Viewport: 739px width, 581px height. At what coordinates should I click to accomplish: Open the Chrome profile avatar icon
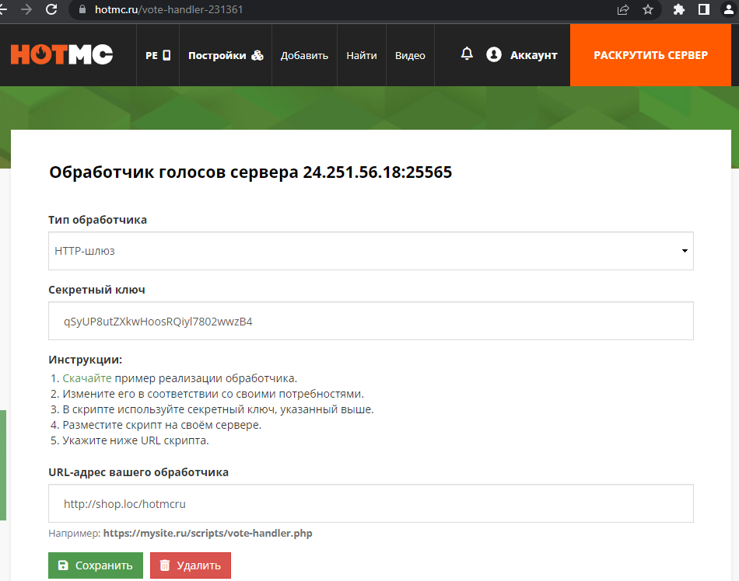(x=728, y=10)
